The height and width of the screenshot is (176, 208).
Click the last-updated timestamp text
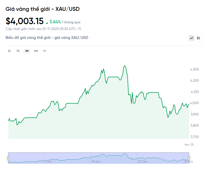pos(43,29)
